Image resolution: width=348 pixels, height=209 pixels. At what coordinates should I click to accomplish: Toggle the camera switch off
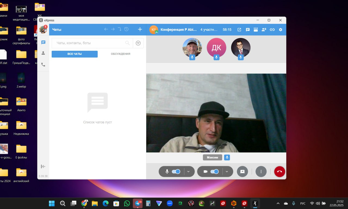pos(215,172)
